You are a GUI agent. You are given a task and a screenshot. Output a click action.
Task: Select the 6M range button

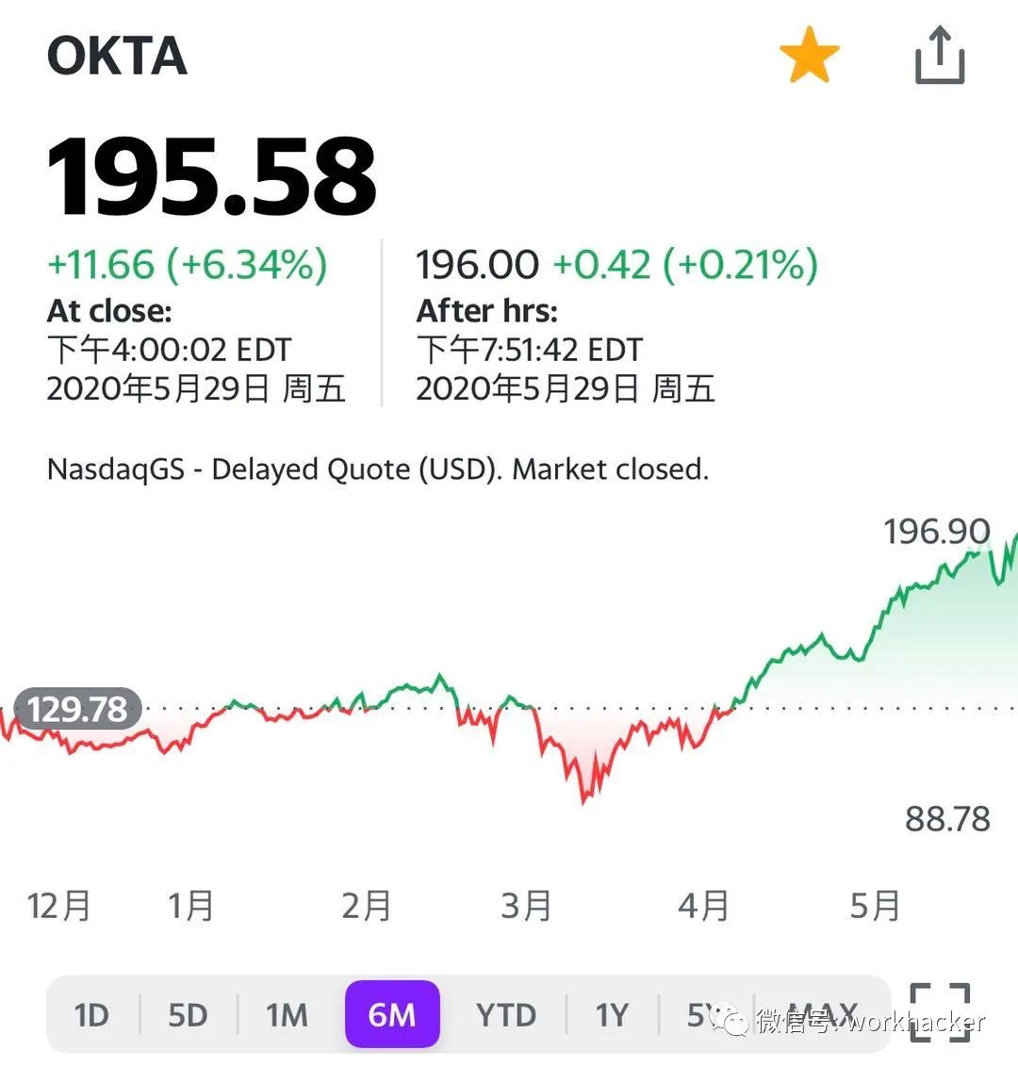coord(392,1015)
